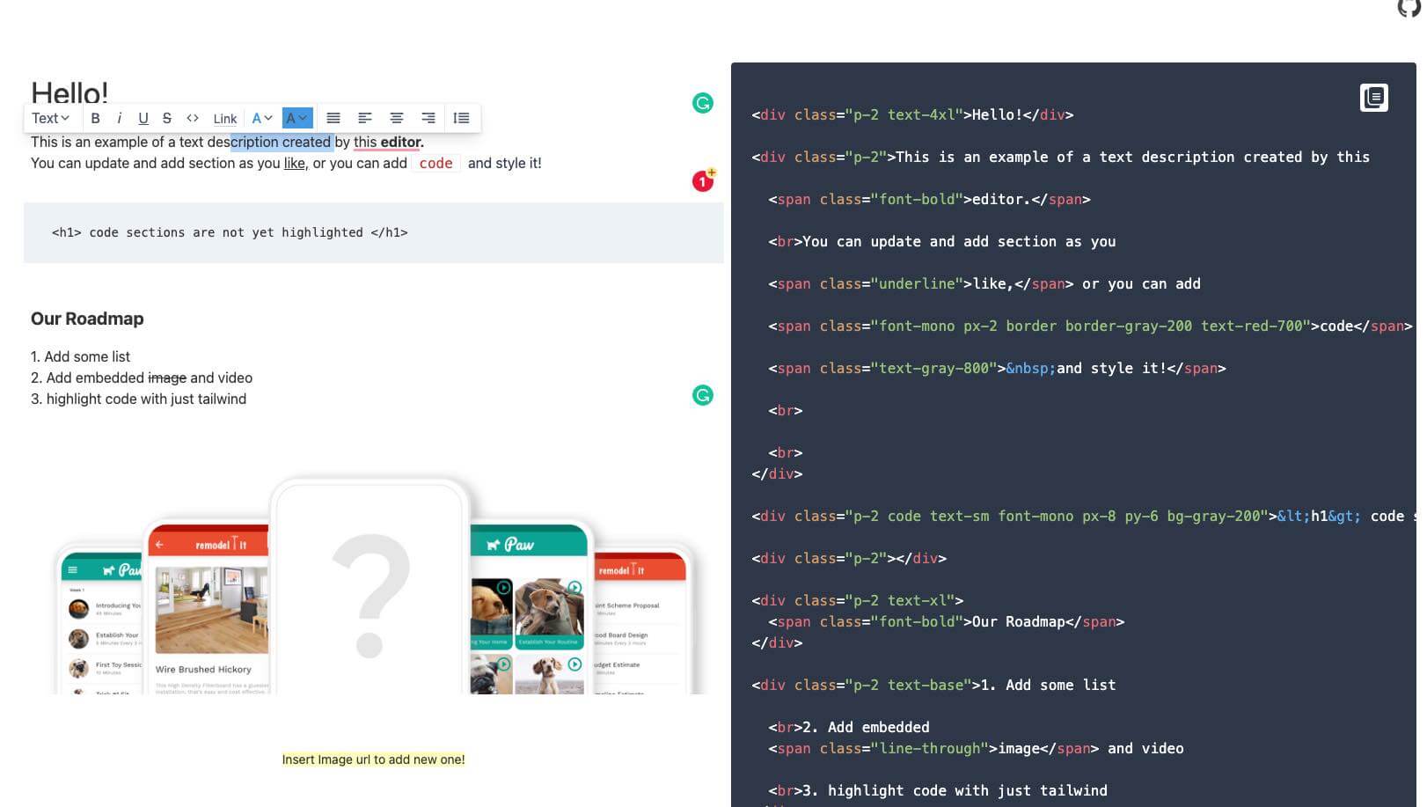This screenshot has width=1427, height=807.
Task: Toggle center text alignment
Action: click(x=397, y=118)
